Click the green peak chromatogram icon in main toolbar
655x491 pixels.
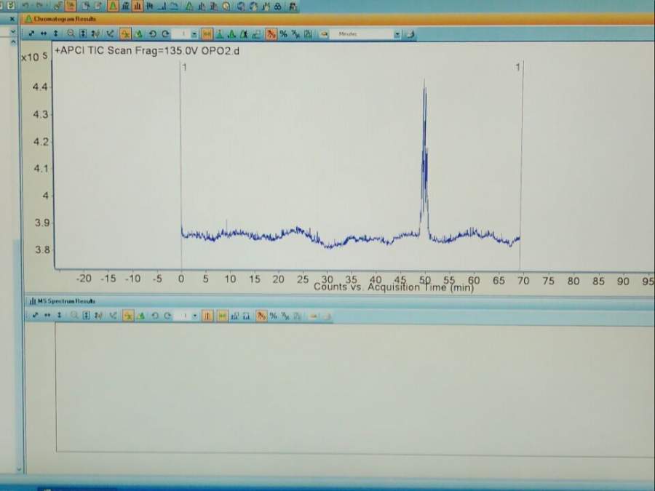pos(113,7)
